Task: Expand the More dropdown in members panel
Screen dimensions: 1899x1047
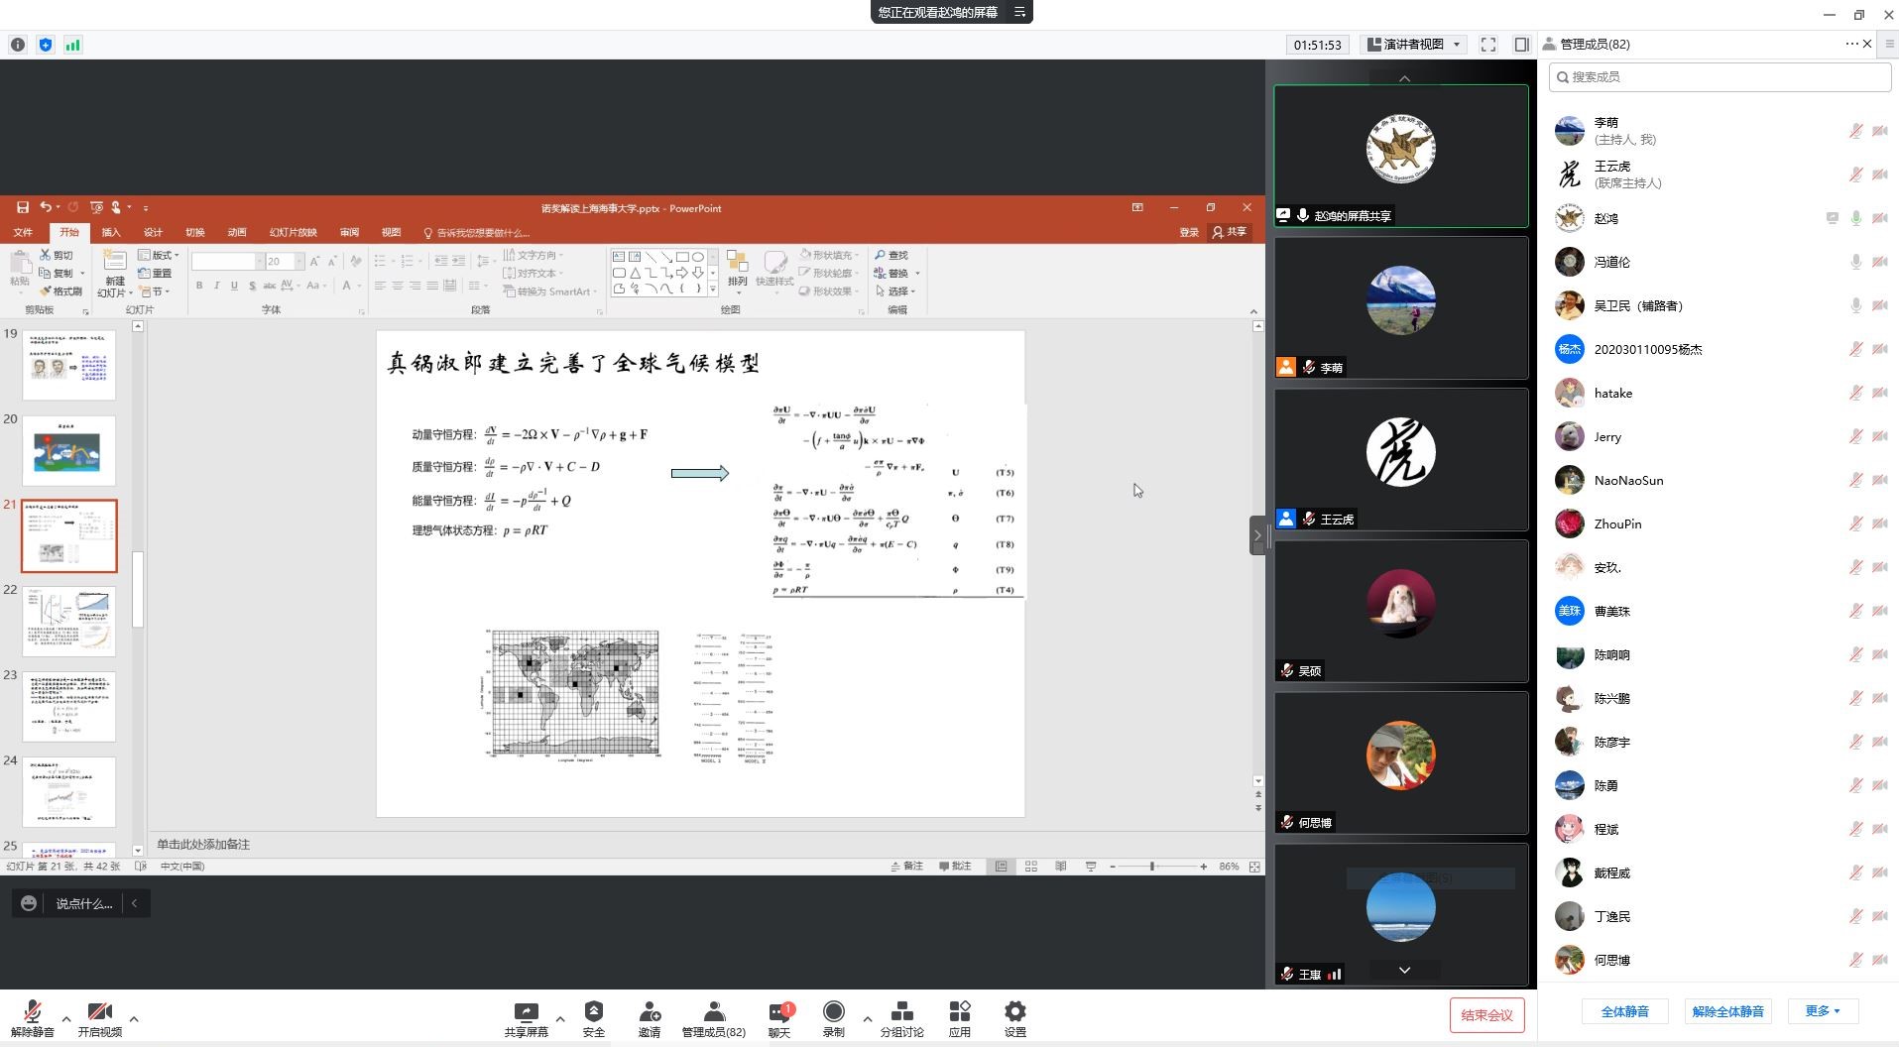Action: 1822,1011
